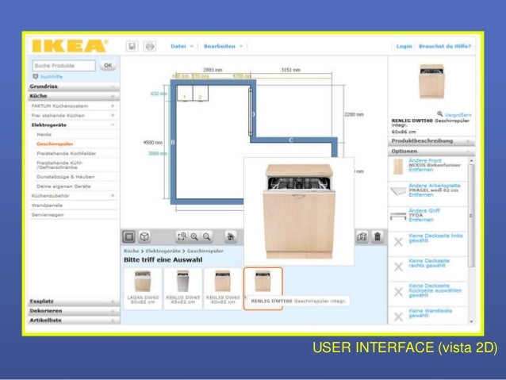
Task: Click the zoom-to-fit icon
Action: tap(182, 236)
